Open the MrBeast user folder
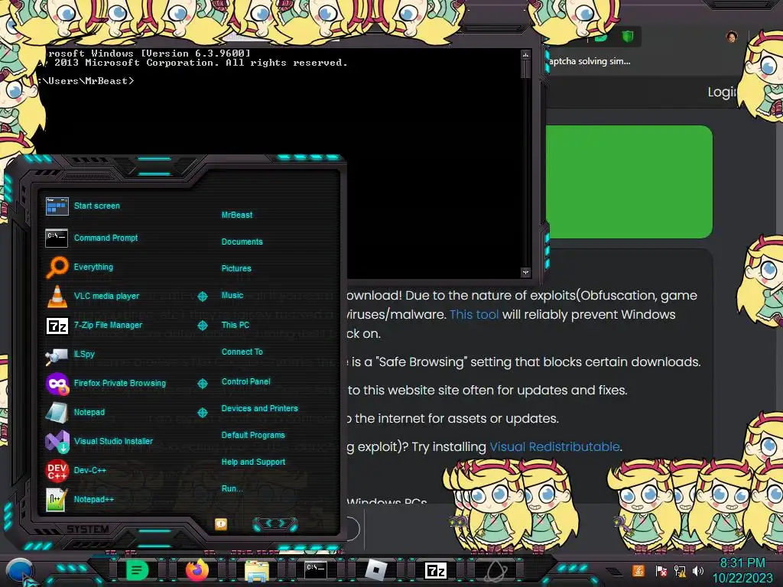783x587 pixels. click(237, 215)
